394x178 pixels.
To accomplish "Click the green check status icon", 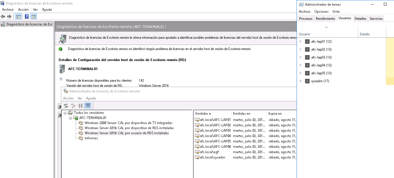I will [x=60, y=49].
